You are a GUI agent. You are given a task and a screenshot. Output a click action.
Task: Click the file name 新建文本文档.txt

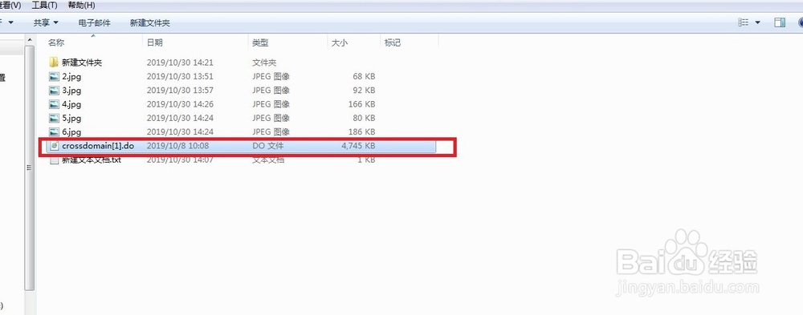click(x=92, y=160)
